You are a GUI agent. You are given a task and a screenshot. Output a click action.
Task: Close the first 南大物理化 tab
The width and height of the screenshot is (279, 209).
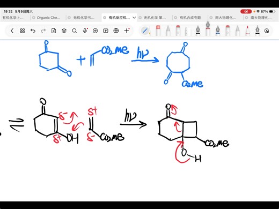click(211, 18)
